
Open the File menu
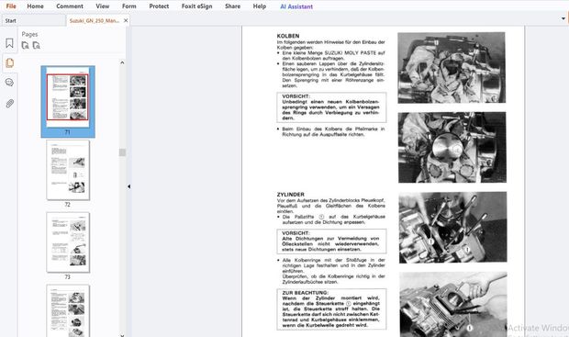[11, 6]
